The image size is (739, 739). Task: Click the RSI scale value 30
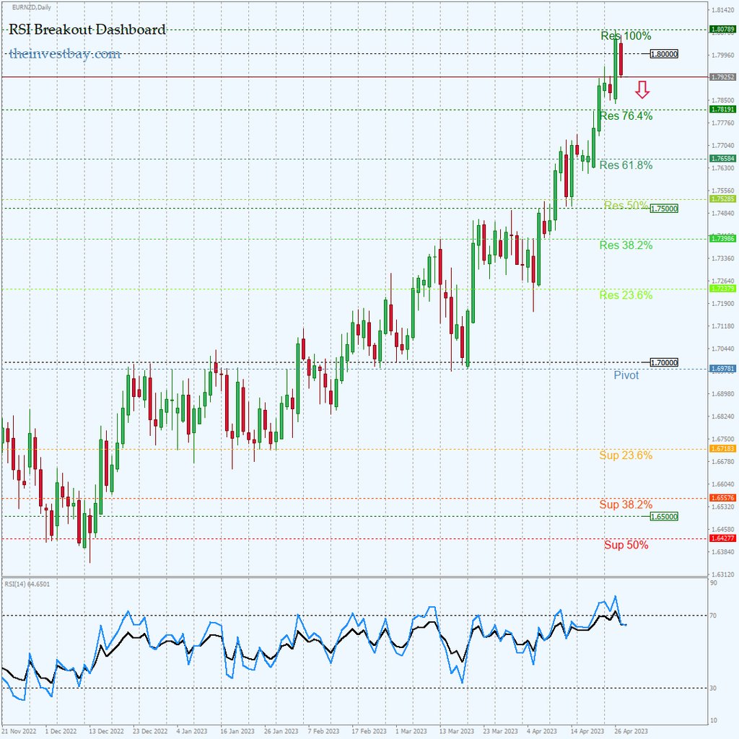(x=714, y=688)
